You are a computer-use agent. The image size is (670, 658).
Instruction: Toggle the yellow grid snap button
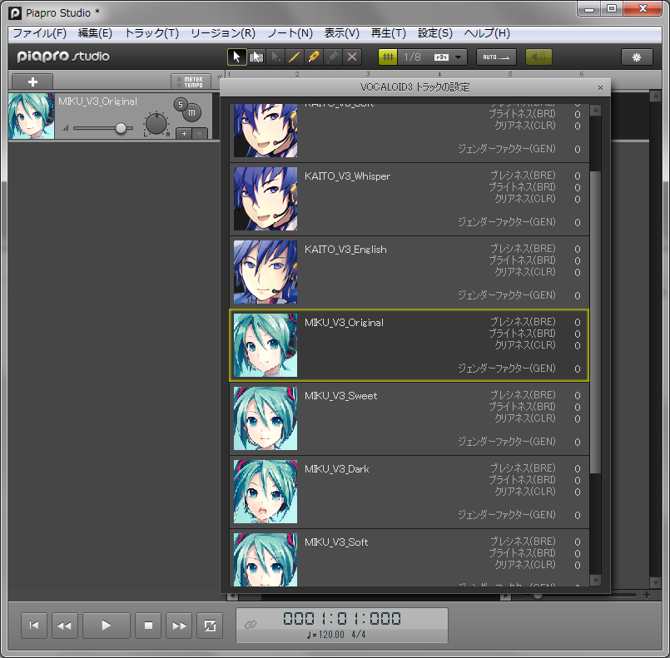(x=388, y=57)
